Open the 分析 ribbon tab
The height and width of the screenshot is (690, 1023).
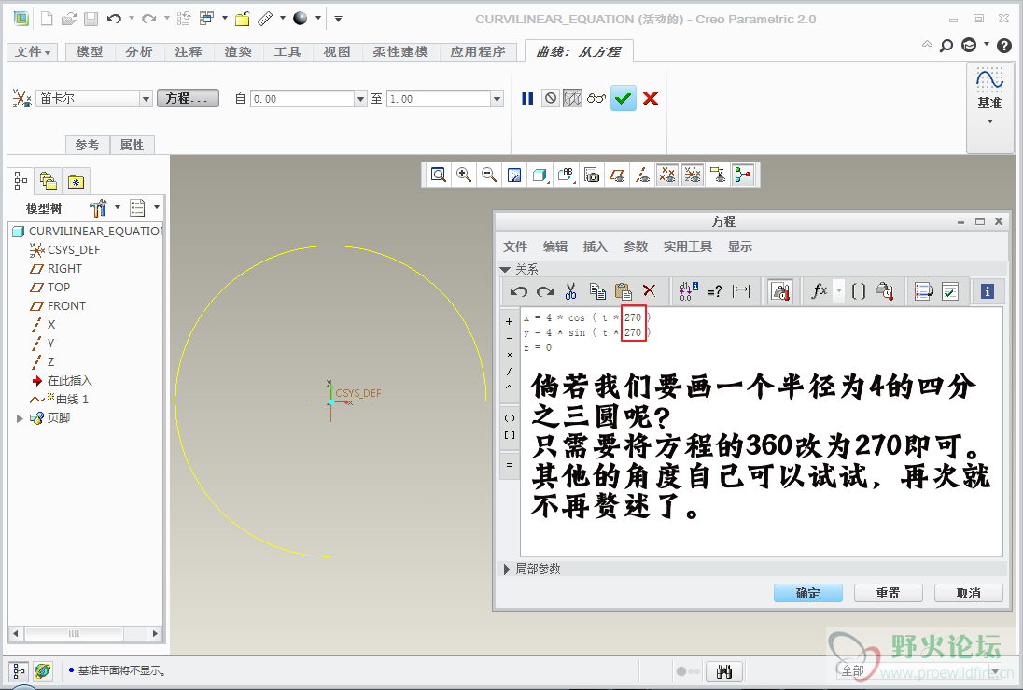click(x=139, y=51)
